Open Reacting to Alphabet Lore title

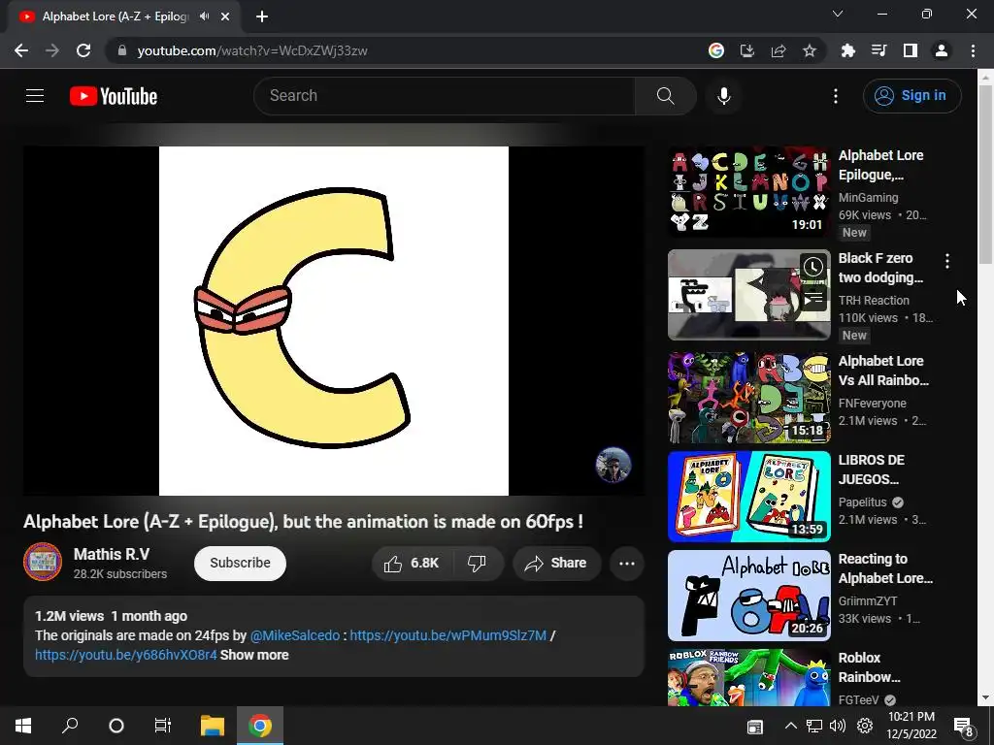(885, 568)
